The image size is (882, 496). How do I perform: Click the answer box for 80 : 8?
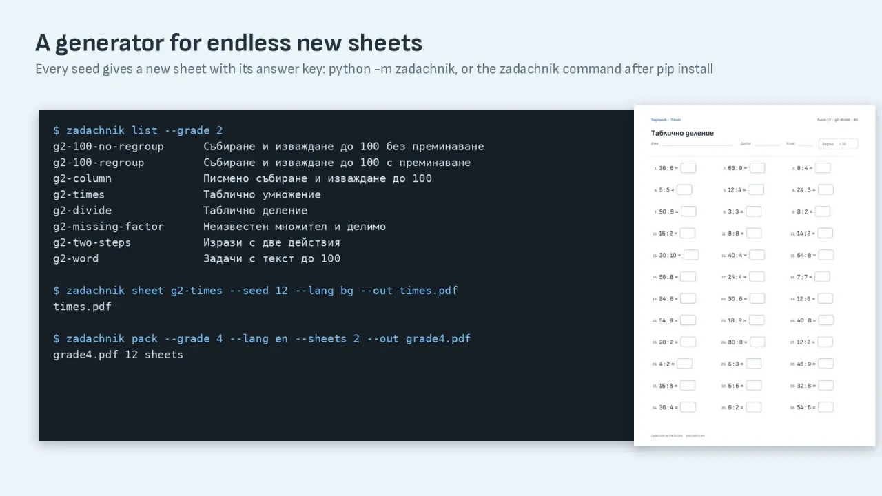point(757,342)
